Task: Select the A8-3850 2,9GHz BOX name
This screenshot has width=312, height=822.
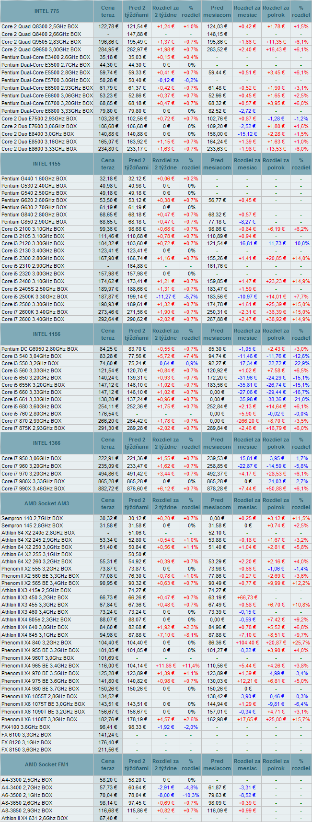Action: coord(27,810)
